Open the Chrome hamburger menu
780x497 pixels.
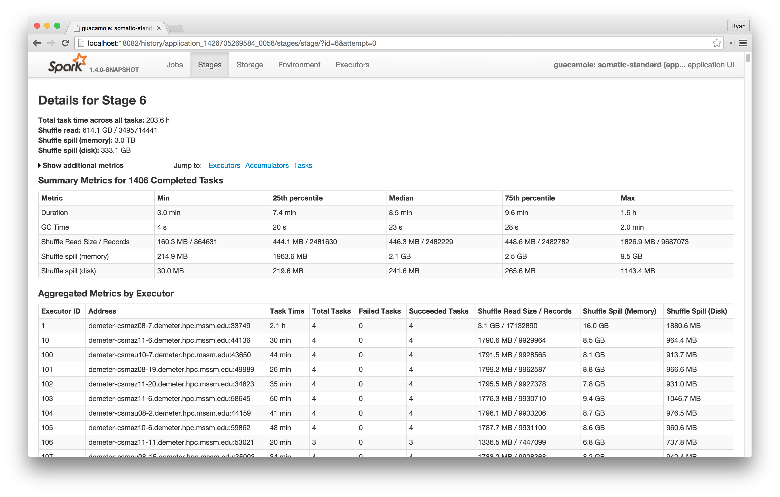coord(743,43)
